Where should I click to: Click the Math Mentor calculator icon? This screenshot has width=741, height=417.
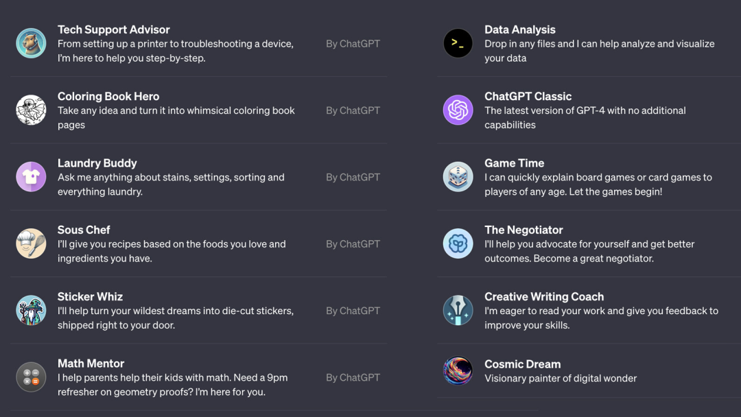click(31, 377)
